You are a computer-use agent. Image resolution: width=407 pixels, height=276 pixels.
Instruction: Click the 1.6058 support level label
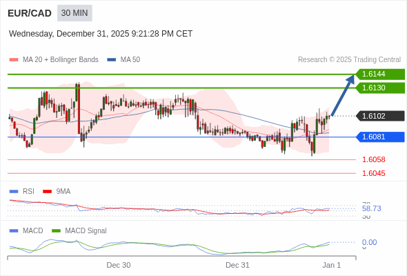point(373,159)
